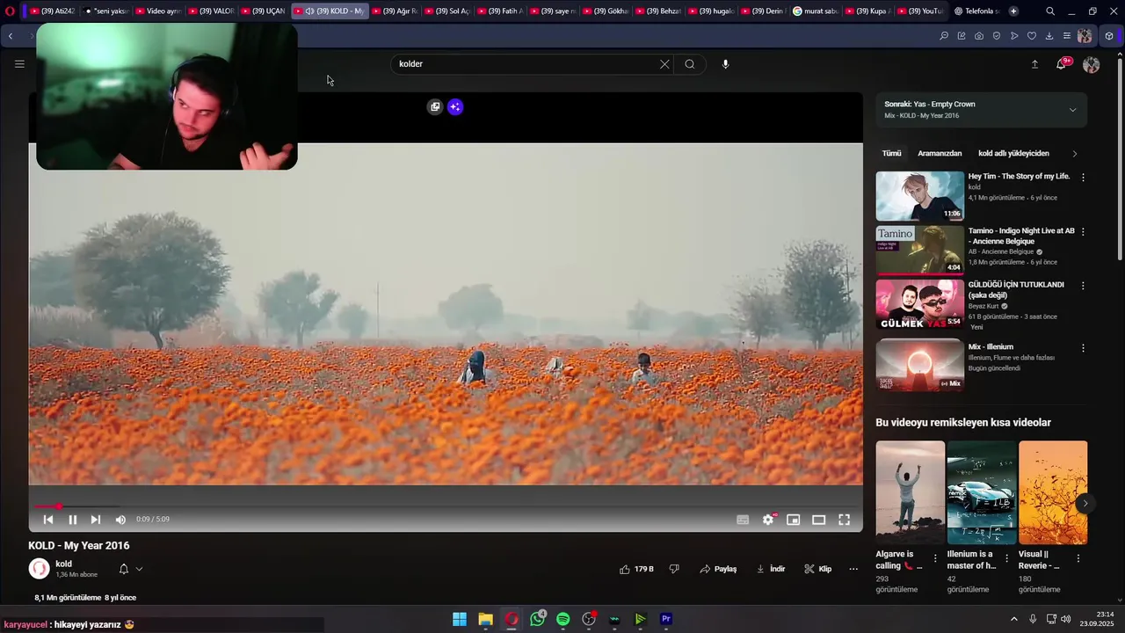Image resolution: width=1125 pixels, height=633 pixels.
Task: Open Opera downloads icon
Action: tap(1049, 36)
